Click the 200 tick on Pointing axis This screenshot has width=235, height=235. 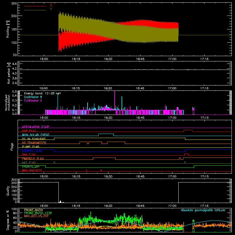pyautogui.click(x=14, y=16)
